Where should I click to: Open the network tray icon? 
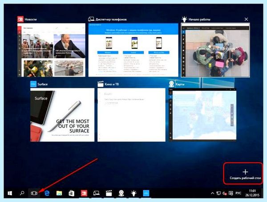coord(218,193)
